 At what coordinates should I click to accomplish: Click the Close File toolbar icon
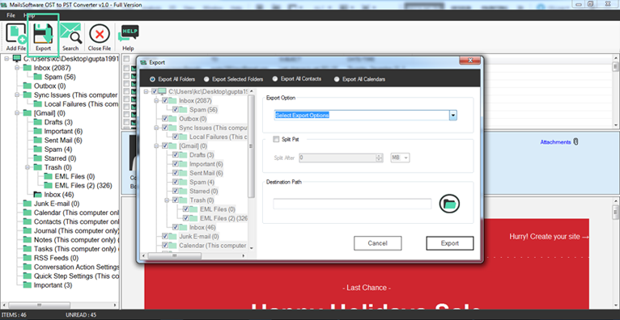[x=100, y=37]
